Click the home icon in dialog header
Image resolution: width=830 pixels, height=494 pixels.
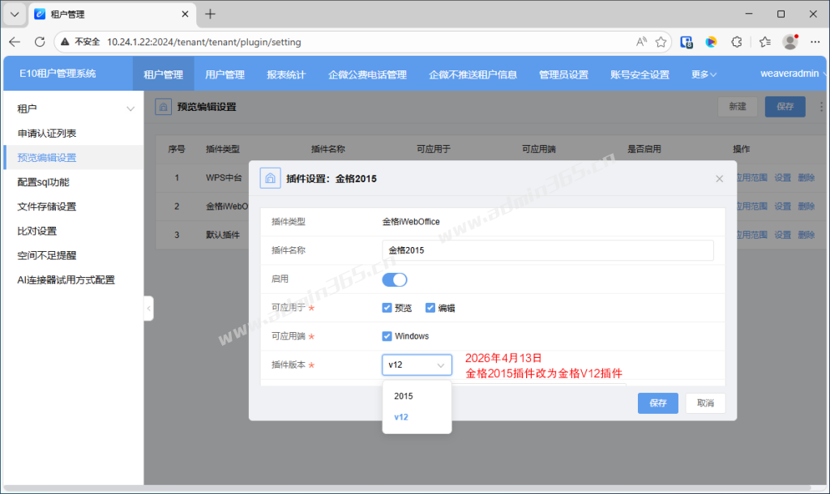(x=270, y=178)
